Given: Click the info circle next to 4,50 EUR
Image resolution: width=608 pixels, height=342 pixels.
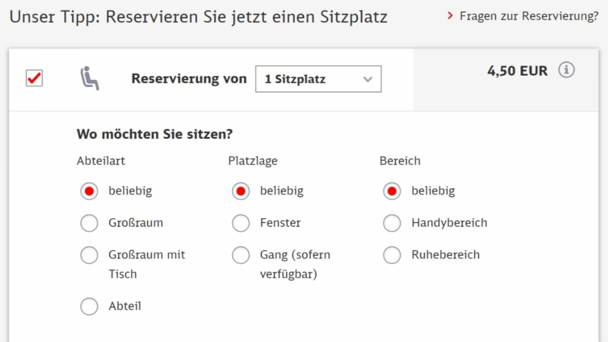Looking at the screenshot, I should click(x=567, y=70).
